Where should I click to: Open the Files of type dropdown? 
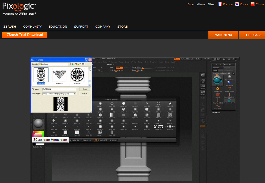tap(75, 94)
